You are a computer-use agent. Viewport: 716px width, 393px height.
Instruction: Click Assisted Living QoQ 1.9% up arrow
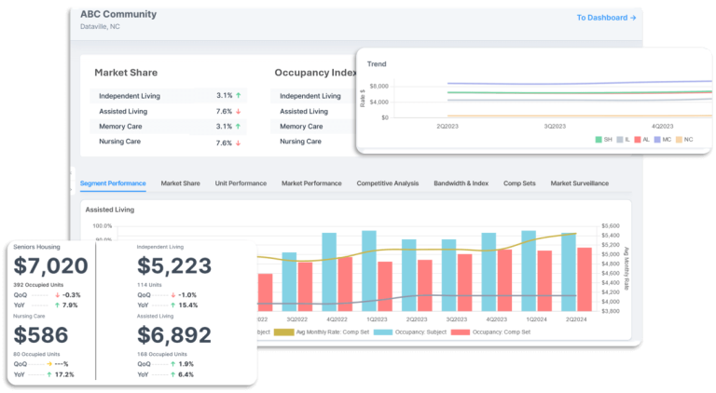pos(173,364)
